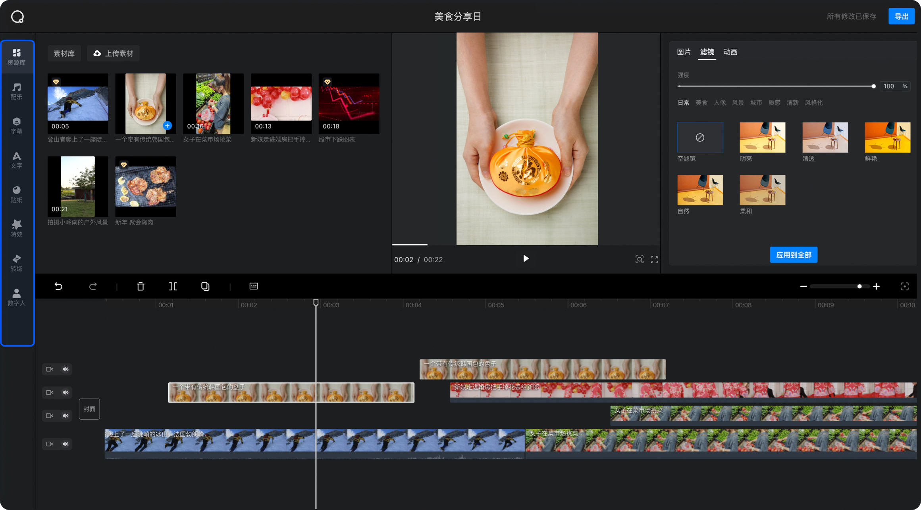
Task: Open the 贴纸 stickers panel
Action: [16, 194]
